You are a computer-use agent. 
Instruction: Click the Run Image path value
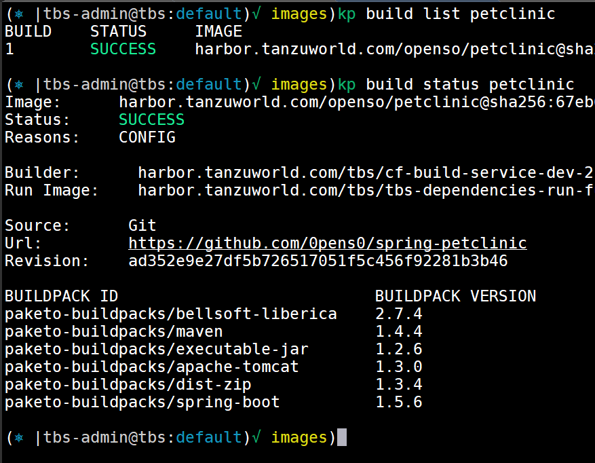tap(365, 190)
